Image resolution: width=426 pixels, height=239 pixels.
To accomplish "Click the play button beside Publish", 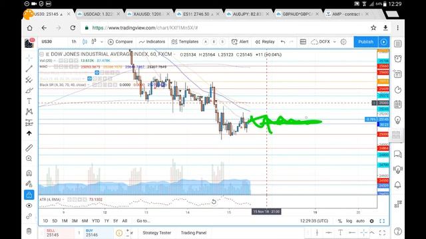I will click(383, 42).
